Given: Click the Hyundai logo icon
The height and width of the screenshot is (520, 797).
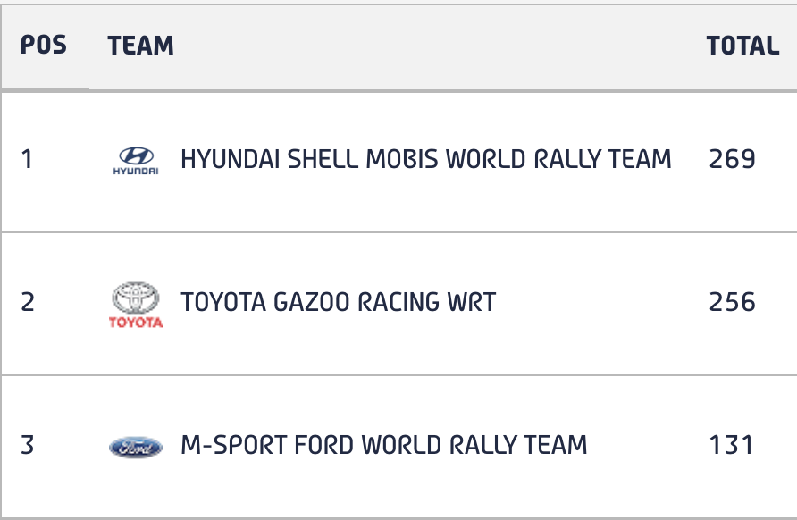Looking at the screenshot, I should [x=136, y=161].
